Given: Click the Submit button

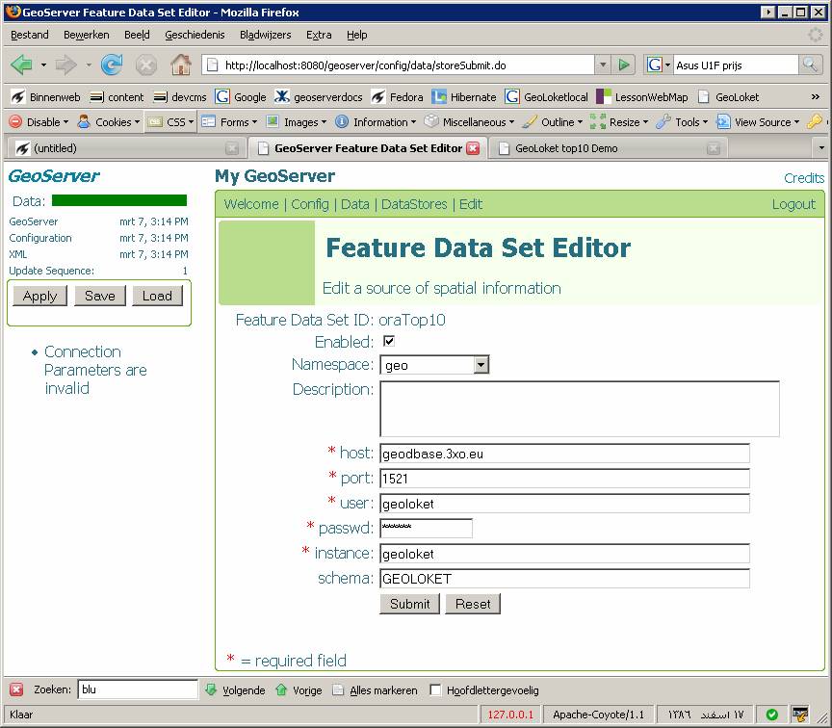Looking at the screenshot, I should pyautogui.click(x=409, y=604).
